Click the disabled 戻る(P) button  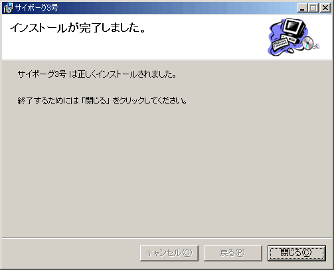pyautogui.click(x=233, y=253)
